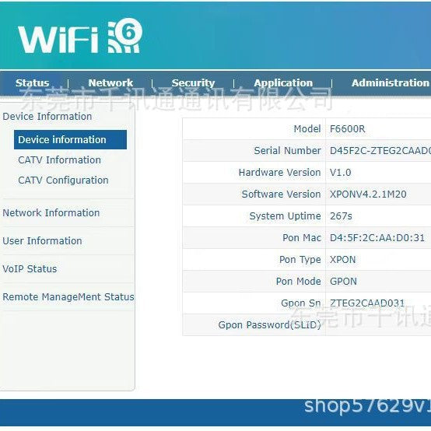
Task: Click the Software Version label
Action: coord(281,194)
